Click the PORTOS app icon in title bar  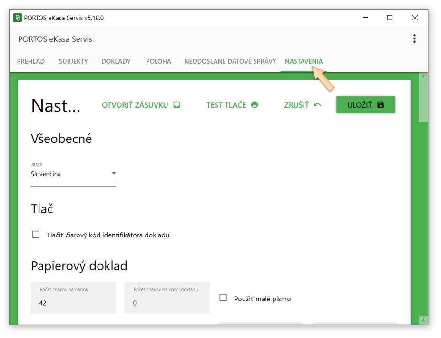[18, 18]
